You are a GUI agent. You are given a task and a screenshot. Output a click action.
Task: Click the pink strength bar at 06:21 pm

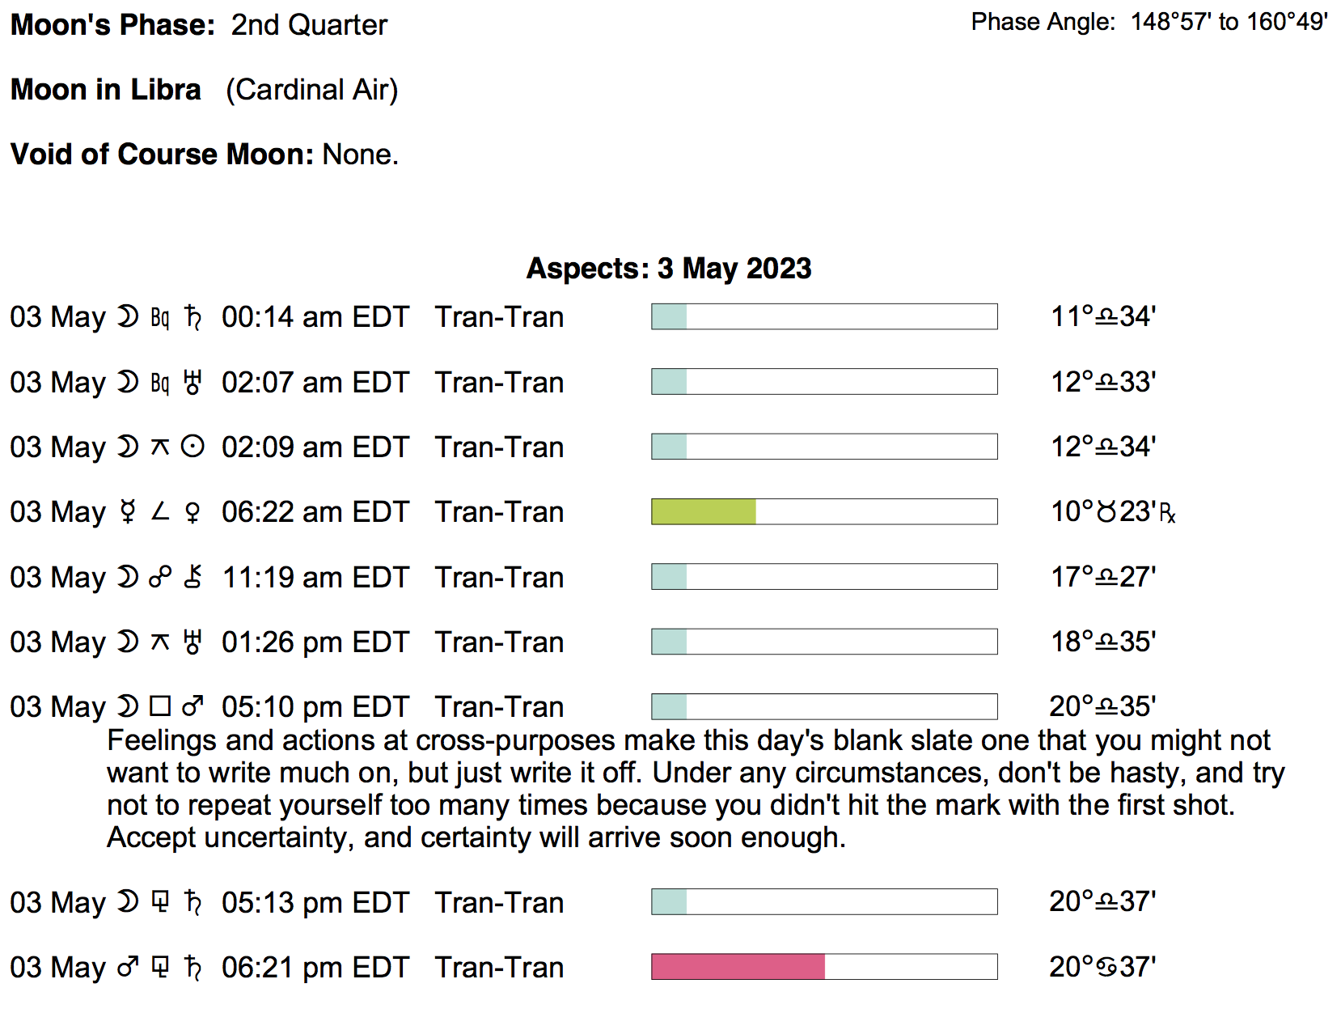pos(738,967)
